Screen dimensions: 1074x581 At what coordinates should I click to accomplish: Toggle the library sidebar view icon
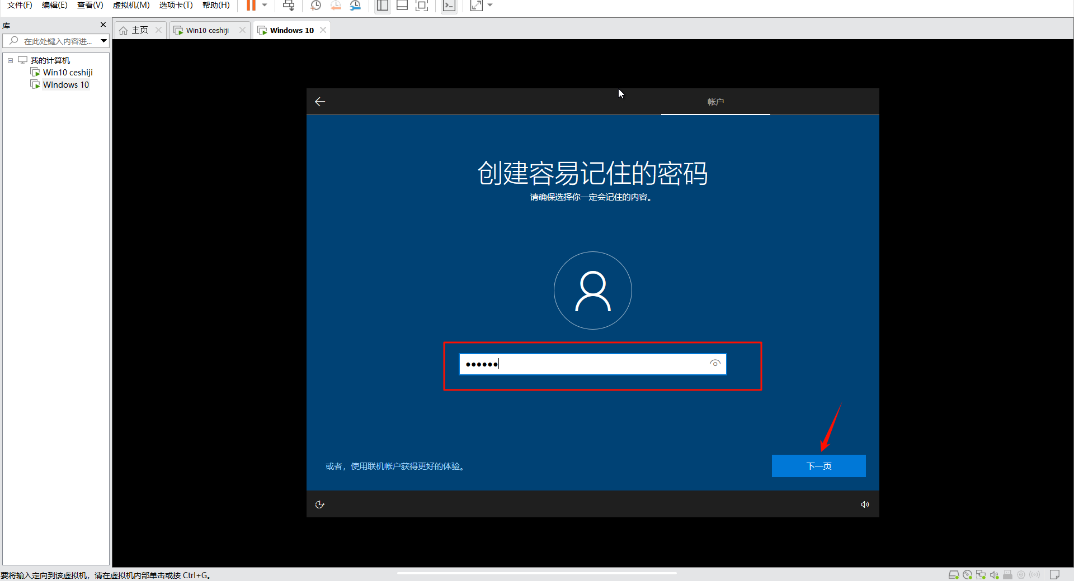coord(383,6)
